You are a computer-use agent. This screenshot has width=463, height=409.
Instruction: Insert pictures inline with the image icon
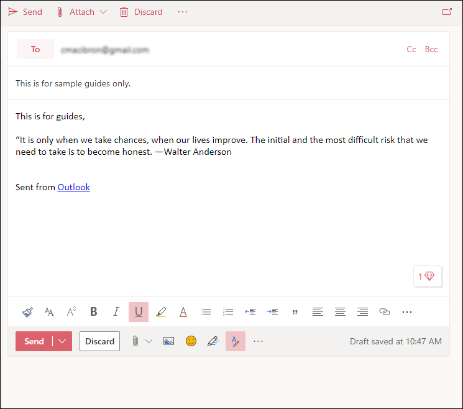tap(168, 341)
